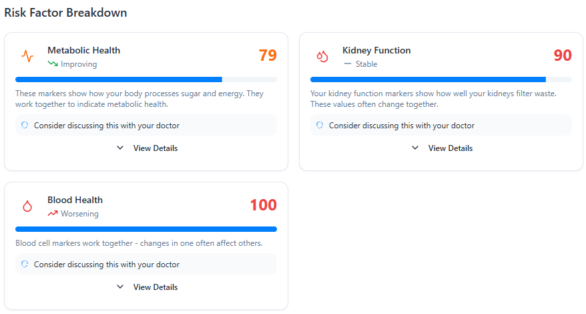Click the Kidney Function progress bar
Screen dimensions: 586x314
point(441,80)
